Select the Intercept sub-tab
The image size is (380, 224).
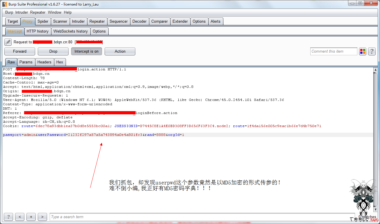[15, 31]
